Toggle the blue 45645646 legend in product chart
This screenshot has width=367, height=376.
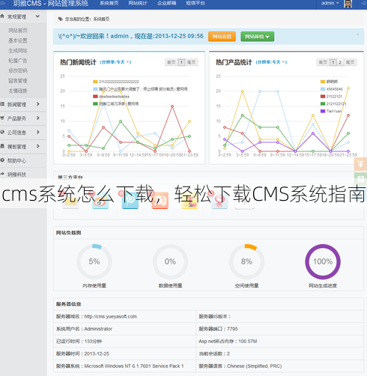point(332,89)
